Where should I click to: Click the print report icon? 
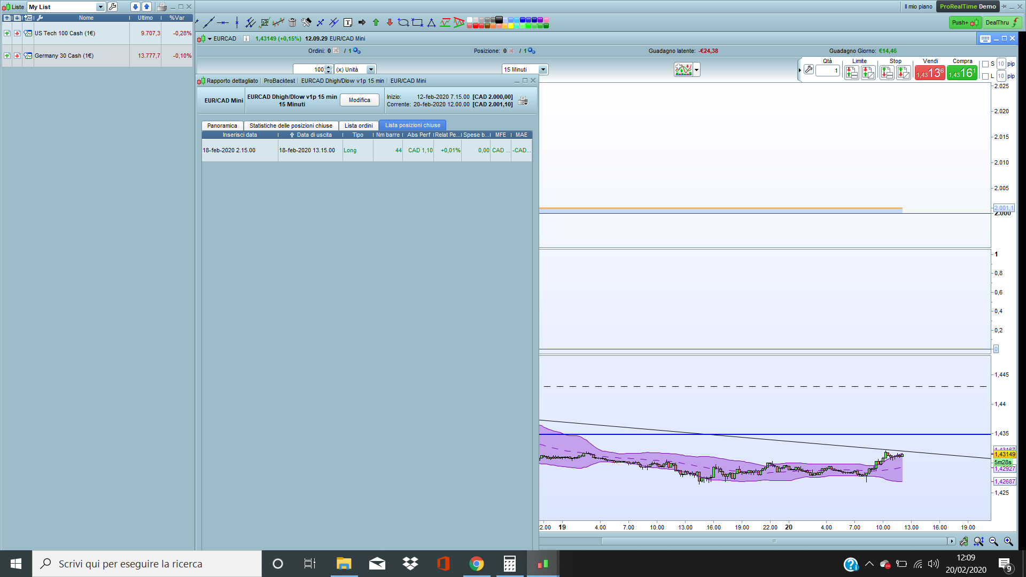[x=523, y=100]
